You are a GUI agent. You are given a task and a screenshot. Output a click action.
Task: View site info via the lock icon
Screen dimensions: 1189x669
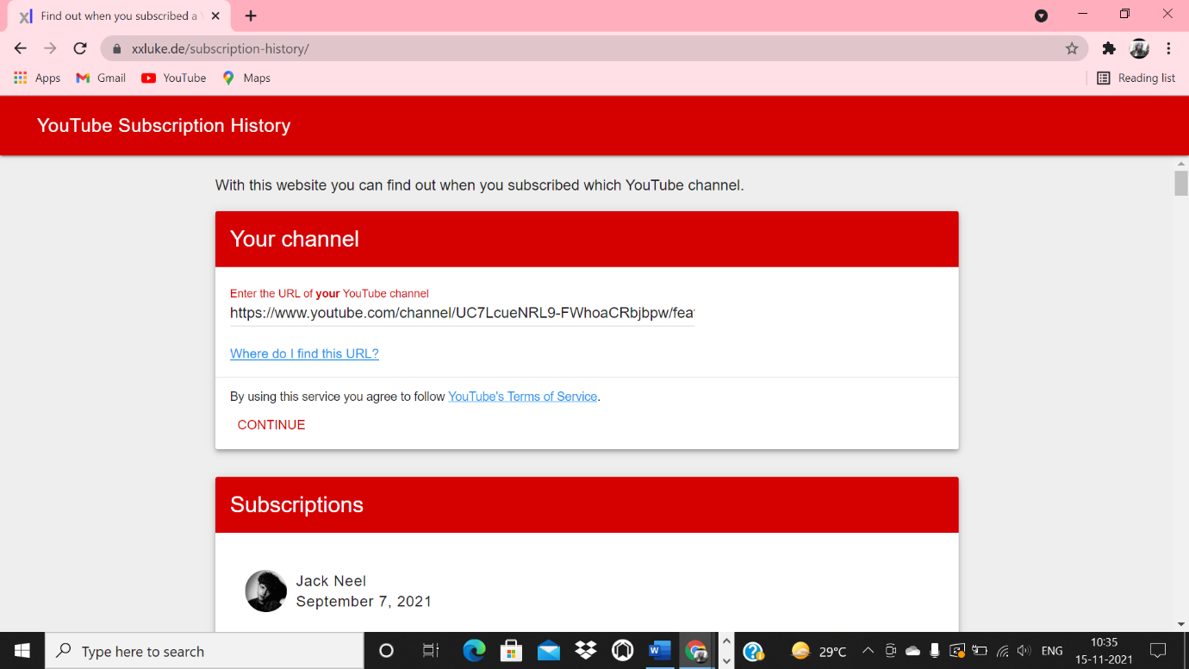(x=117, y=48)
